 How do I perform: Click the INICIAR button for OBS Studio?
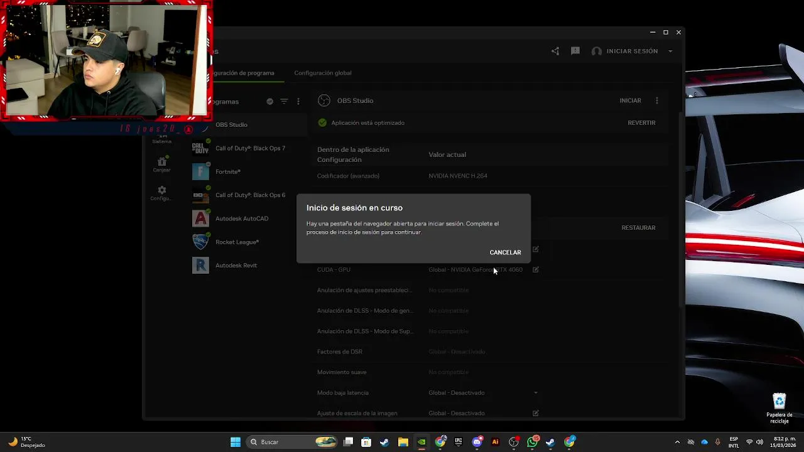click(630, 100)
